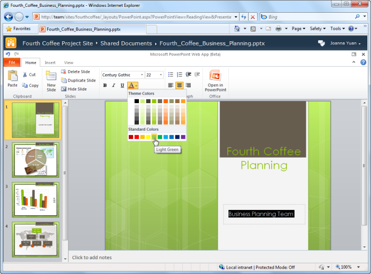Click the browser Print icon
Image resolution: width=371 pixels, height=274 pixels.
pyautogui.click(x=279, y=29)
